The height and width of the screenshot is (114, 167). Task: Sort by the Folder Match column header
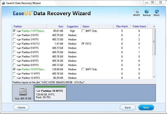coord(139,26)
